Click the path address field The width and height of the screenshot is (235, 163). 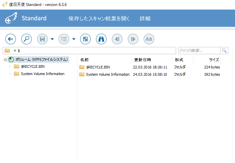(89, 51)
